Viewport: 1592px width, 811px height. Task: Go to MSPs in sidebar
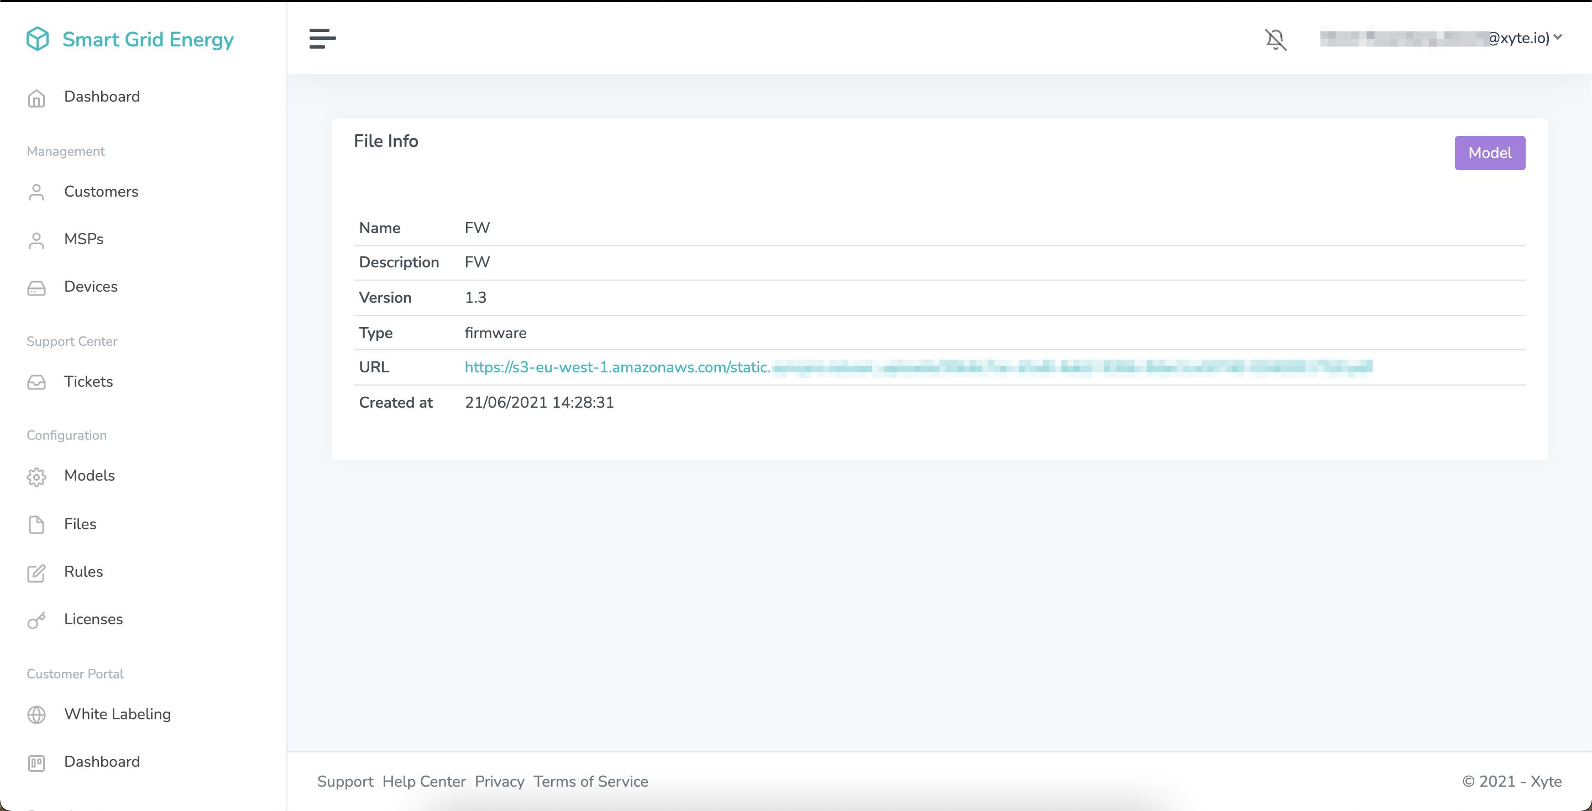[x=83, y=239]
